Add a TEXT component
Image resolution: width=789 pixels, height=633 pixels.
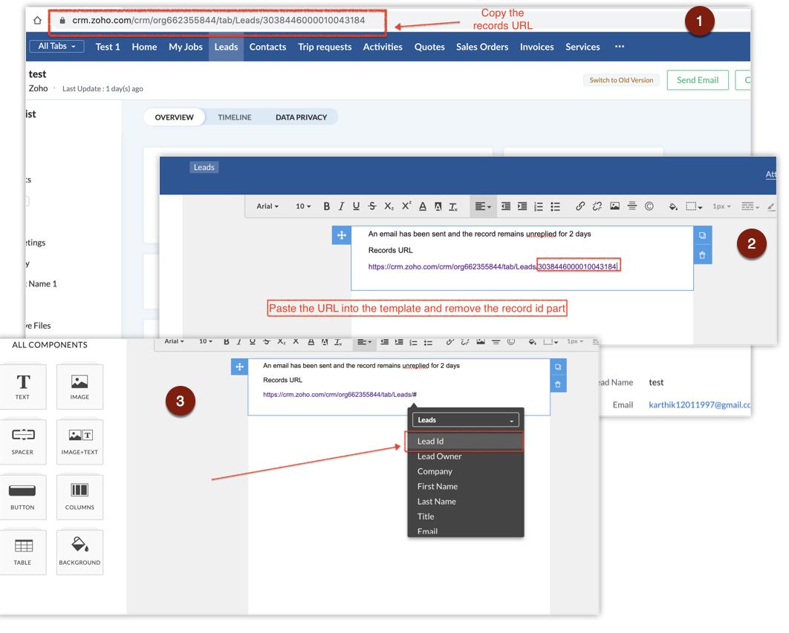click(x=22, y=387)
